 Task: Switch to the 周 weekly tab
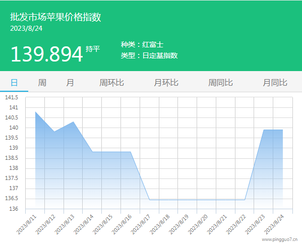coord(42,83)
